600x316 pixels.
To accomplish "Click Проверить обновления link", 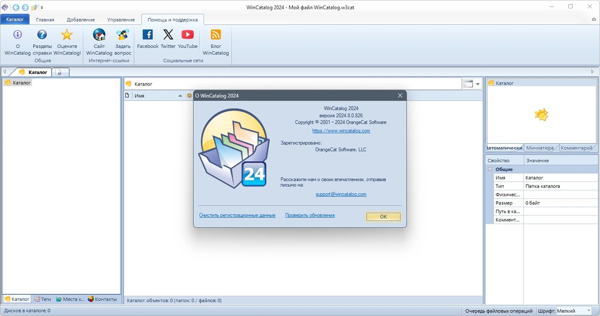I will [310, 215].
